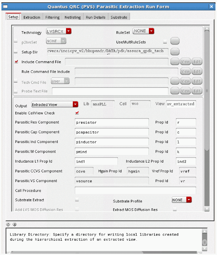Browse for the Include Command File

point(175,62)
